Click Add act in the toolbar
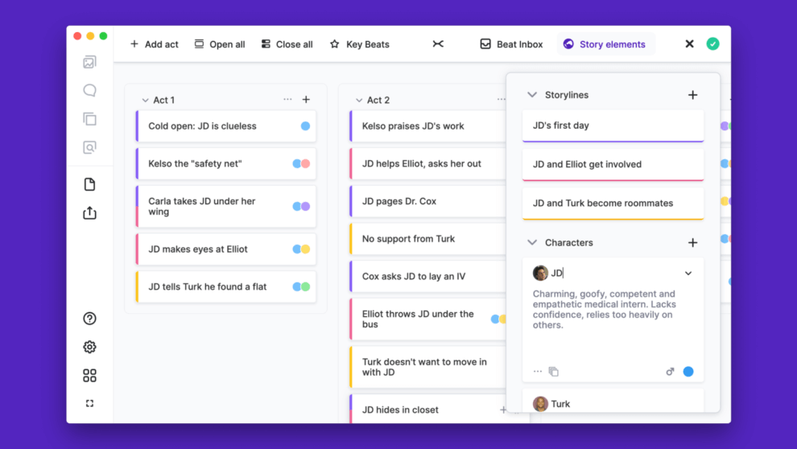797x449 pixels. pos(154,44)
